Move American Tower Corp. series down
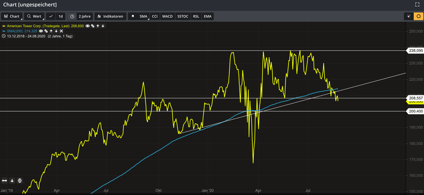The image size is (424, 195). pyautogui.click(x=103, y=26)
